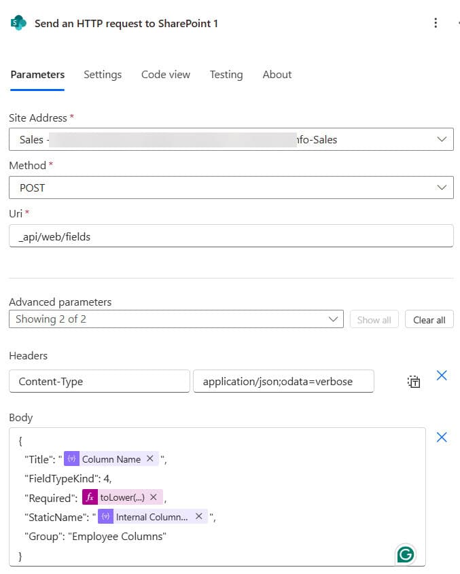The height and width of the screenshot is (574, 460).
Task: Click the SharePoint connector icon
Action: pos(18,23)
